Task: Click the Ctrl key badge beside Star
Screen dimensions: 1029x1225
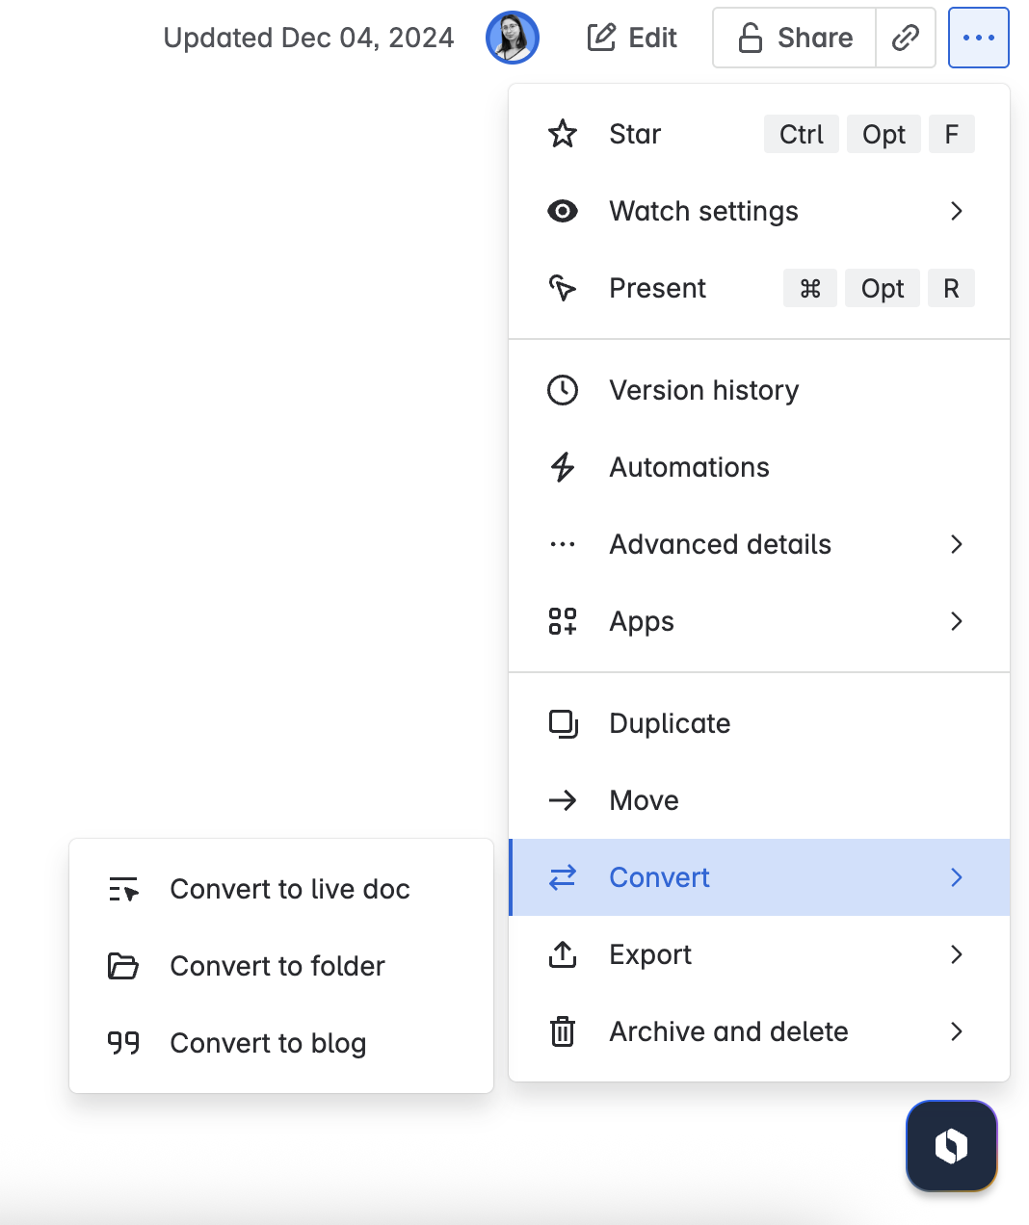Action: (802, 134)
